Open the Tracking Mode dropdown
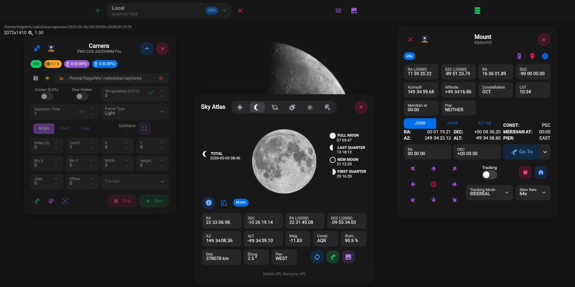 pyautogui.click(x=489, y=192)
